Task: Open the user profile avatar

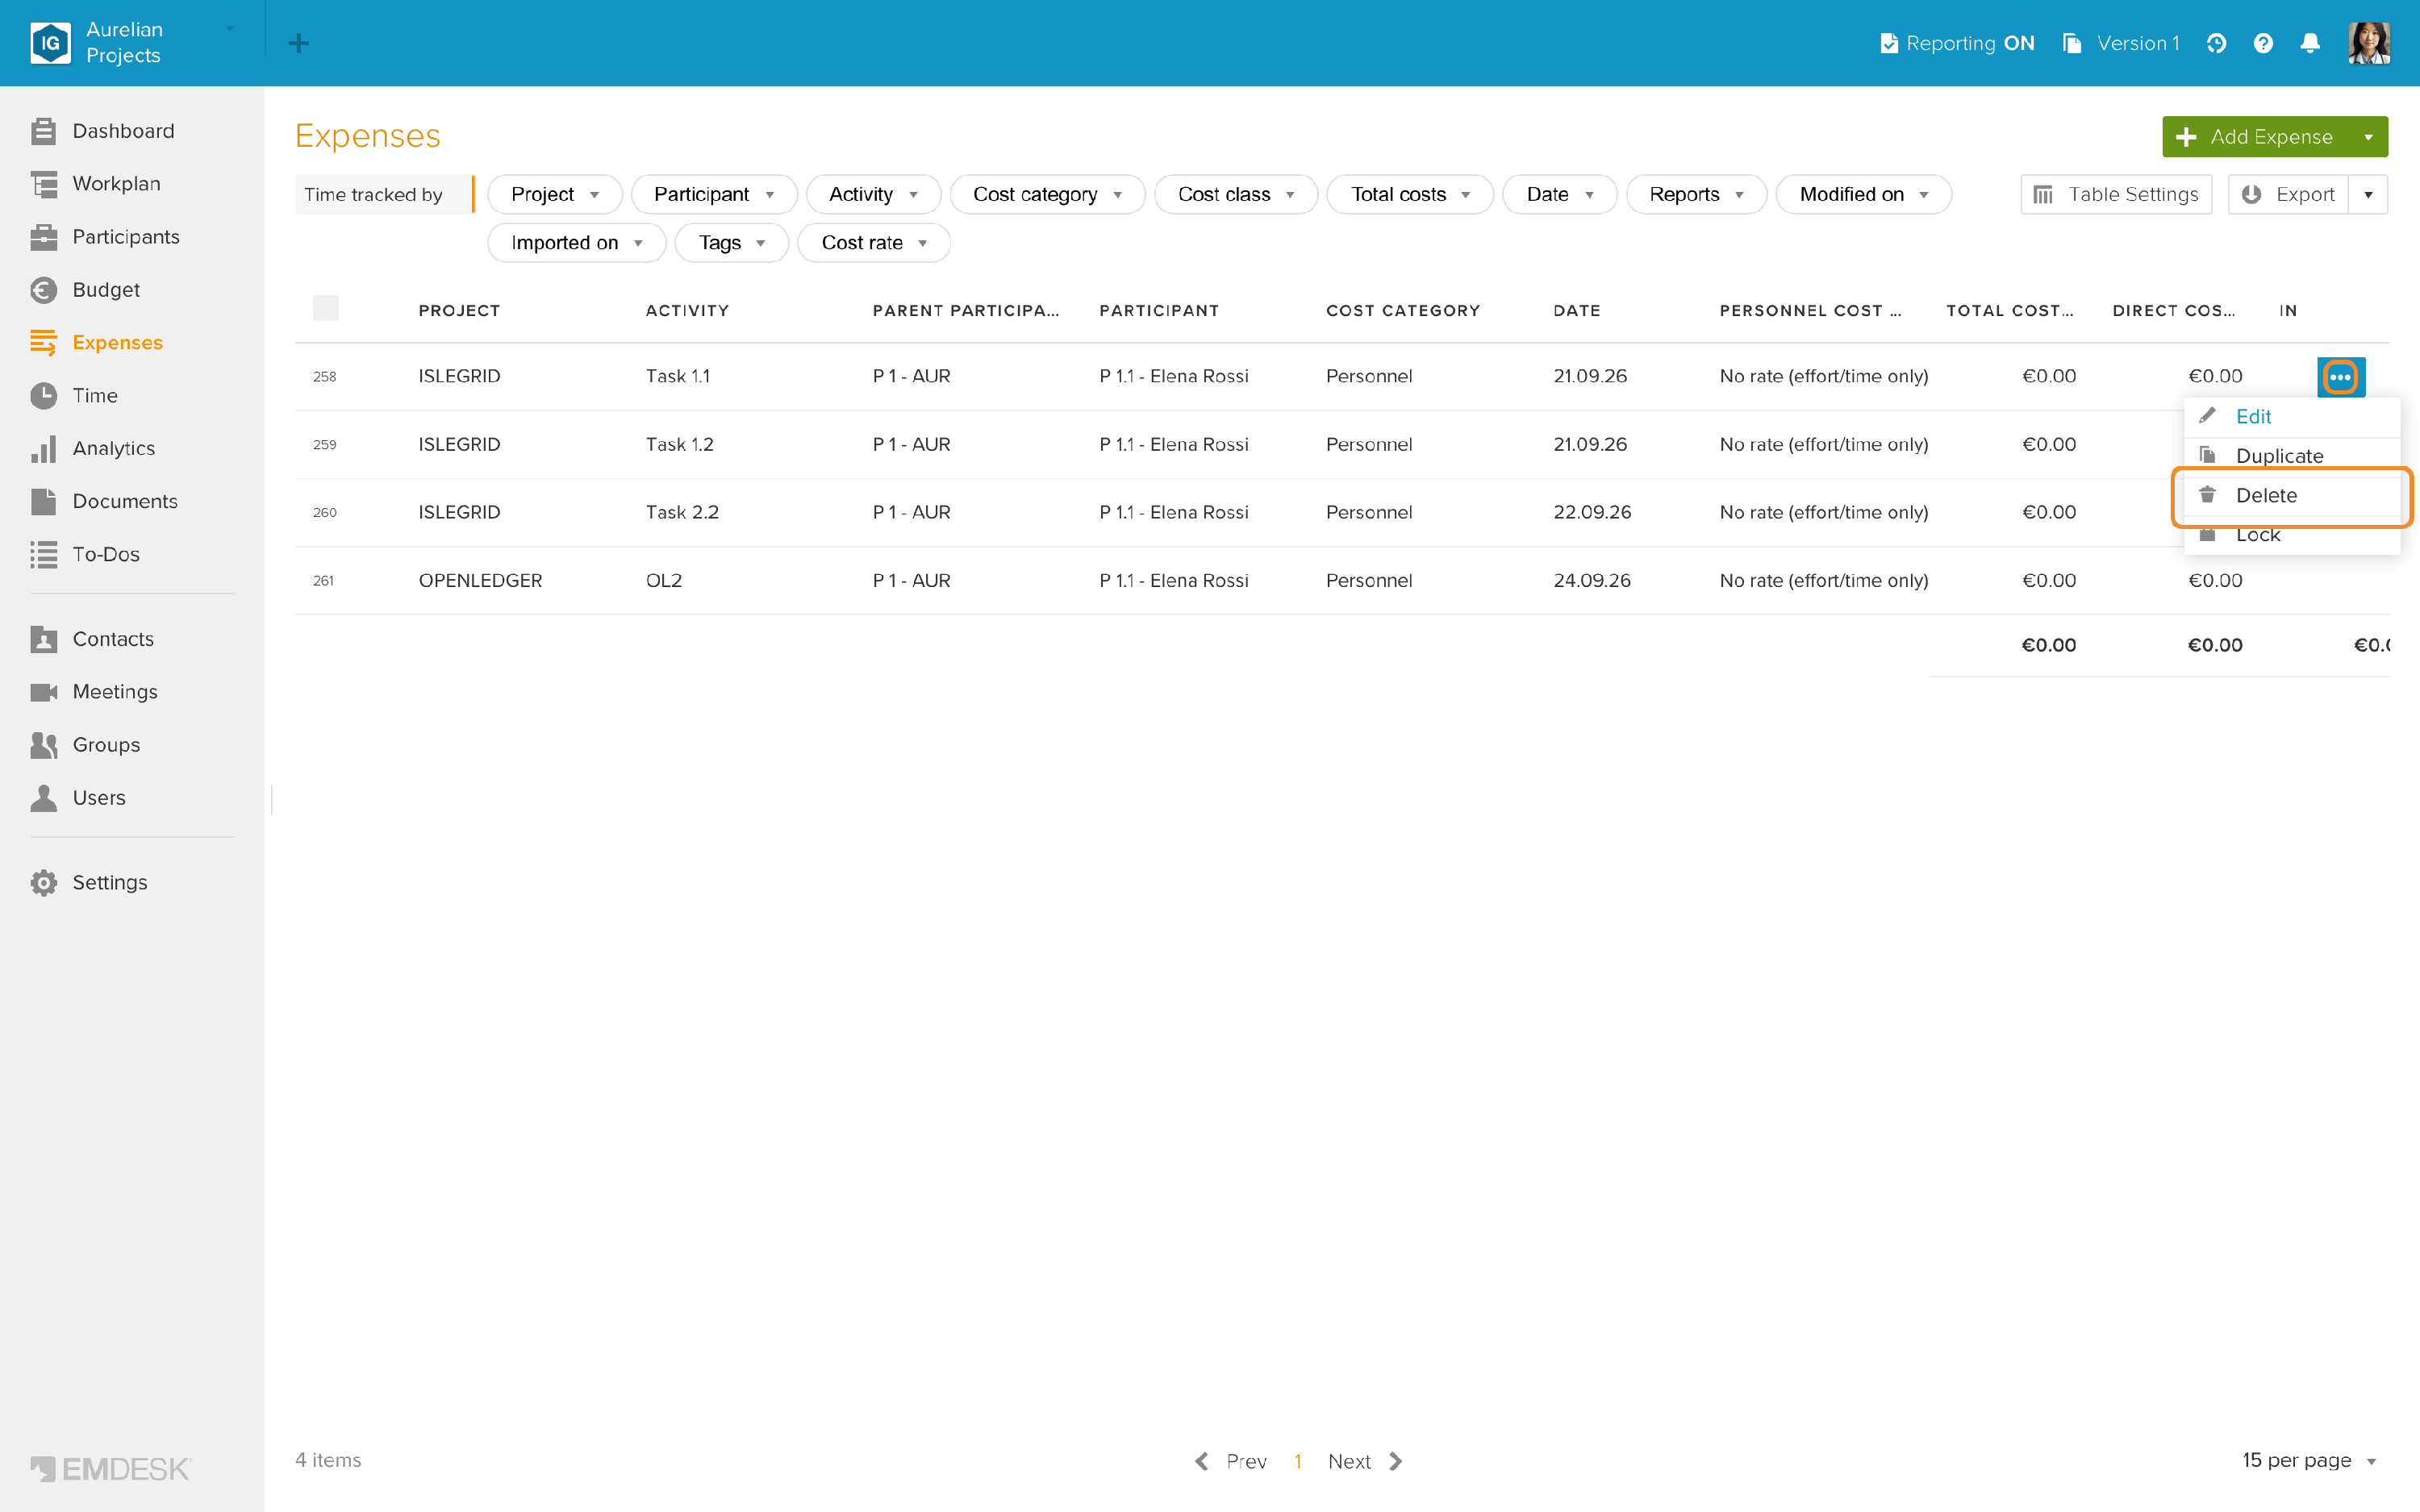Action: (x=2369, y=43)
